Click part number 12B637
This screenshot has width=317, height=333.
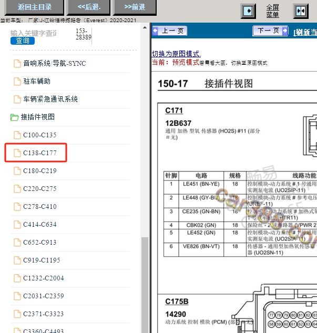178,123
